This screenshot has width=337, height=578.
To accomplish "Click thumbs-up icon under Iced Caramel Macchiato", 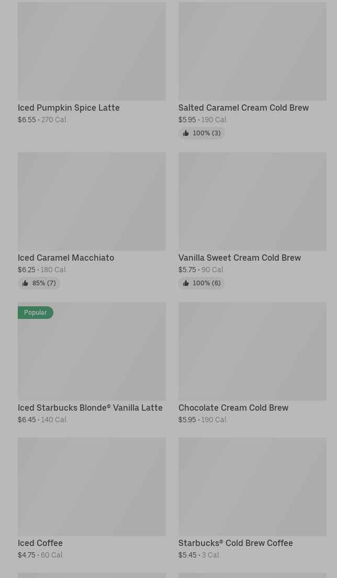I will click(25, 283).
